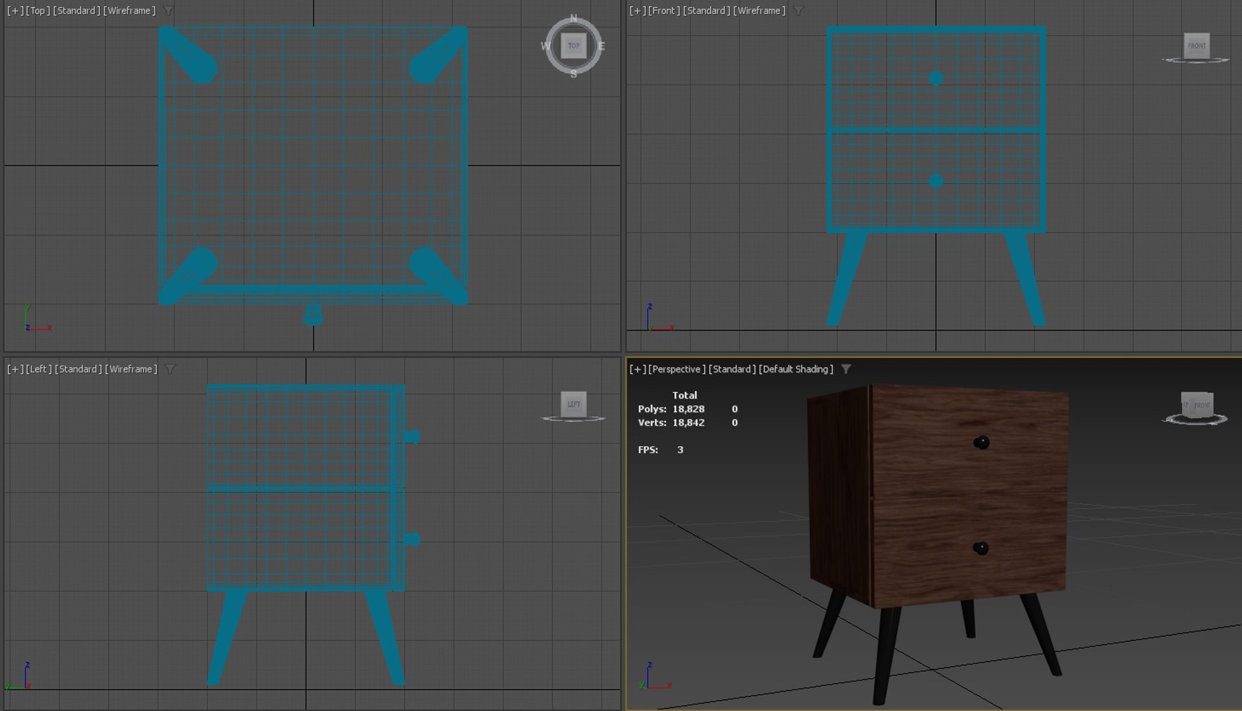Click the Perspective viewport filter funnel icon
The image size is (1242, 711).
pos(846,369)
